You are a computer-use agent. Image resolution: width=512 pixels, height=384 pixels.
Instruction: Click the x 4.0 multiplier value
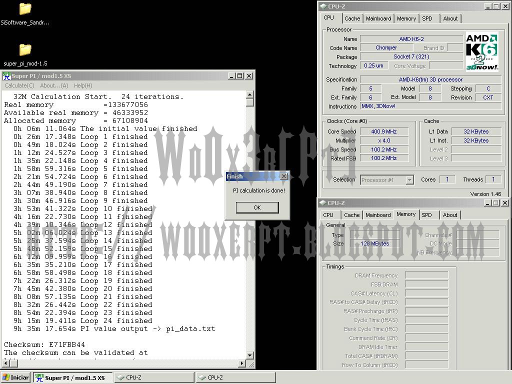tap(384, 140)
